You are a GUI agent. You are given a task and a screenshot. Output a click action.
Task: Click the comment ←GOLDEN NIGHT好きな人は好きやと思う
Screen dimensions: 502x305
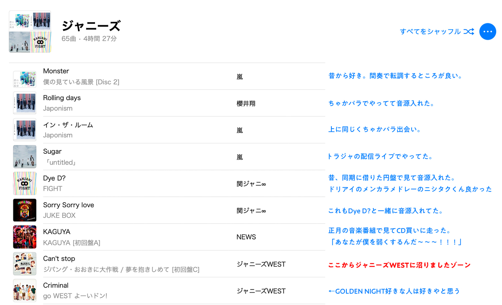(x=394, y=291)
